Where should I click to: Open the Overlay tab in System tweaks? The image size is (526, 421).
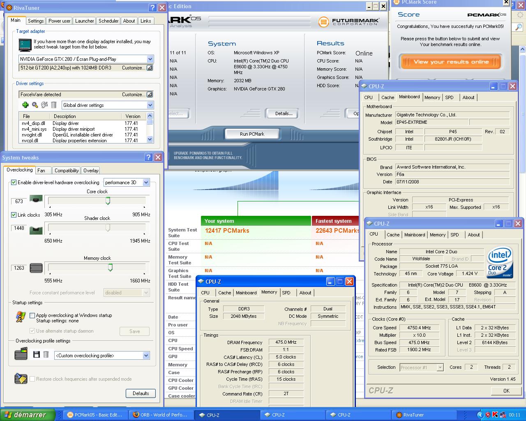pyautogui.click(x=90, y=171)
